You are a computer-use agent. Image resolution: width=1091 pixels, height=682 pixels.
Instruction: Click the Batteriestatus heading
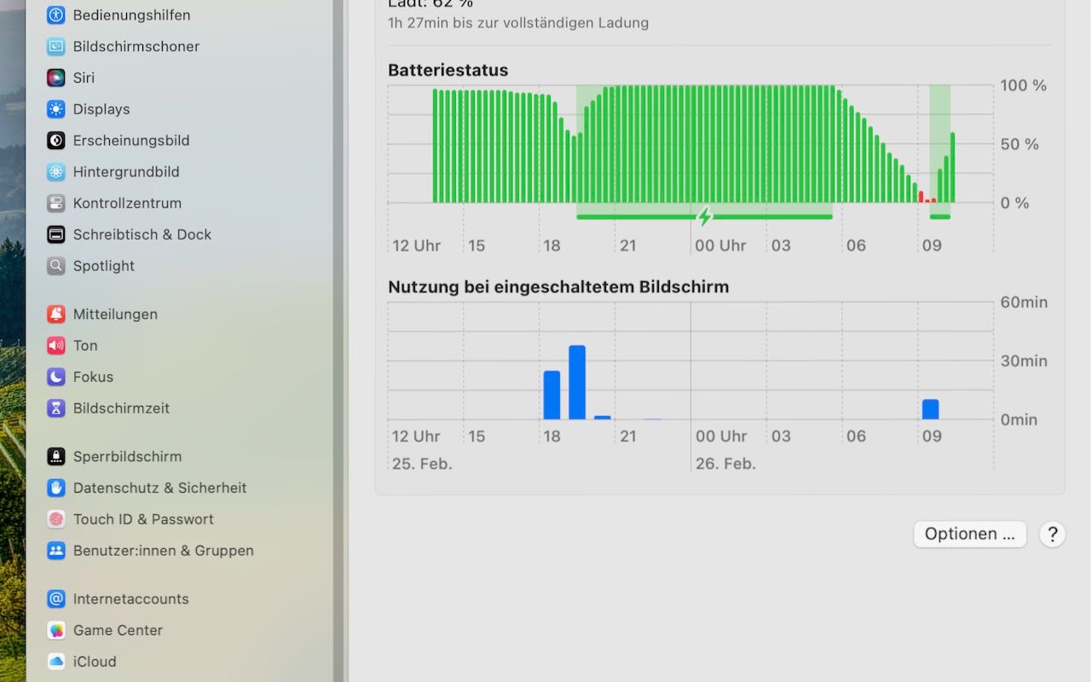[x=448, y=70]
